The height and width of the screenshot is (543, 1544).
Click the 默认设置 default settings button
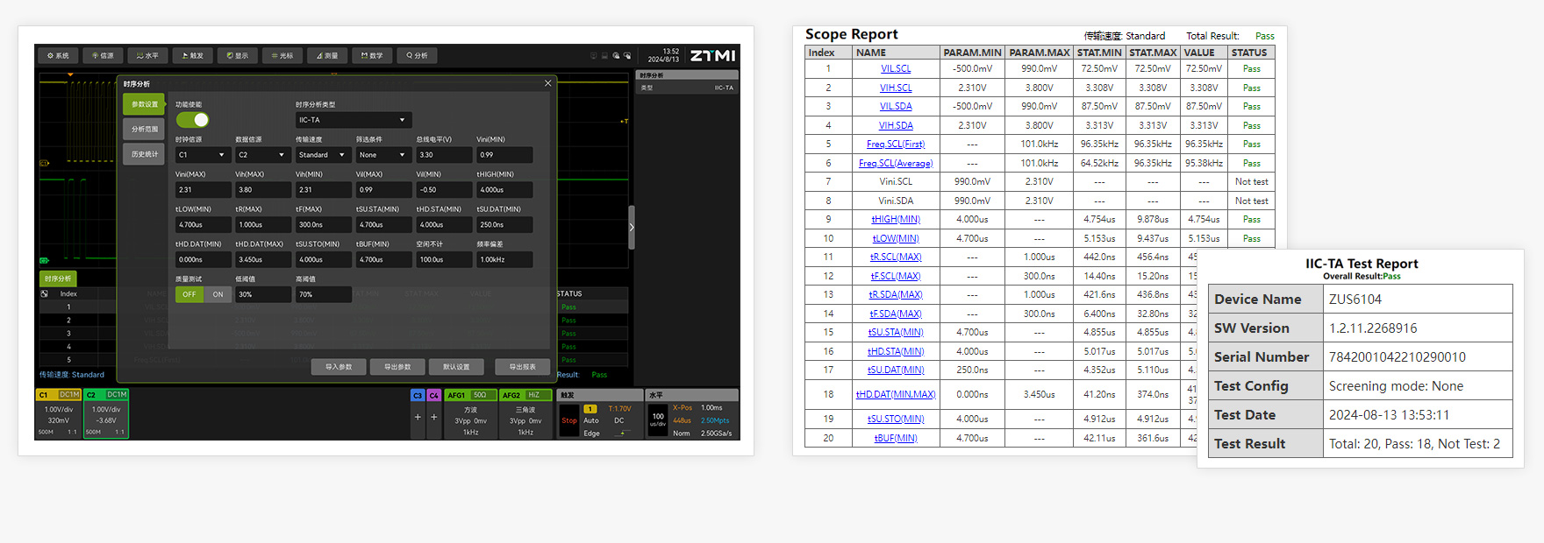(x=456, y=367)
